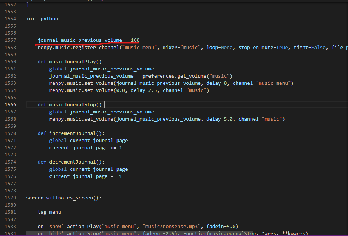
Task: Click the closing bracket on line 1552
Action: click(x=28, y=4)
